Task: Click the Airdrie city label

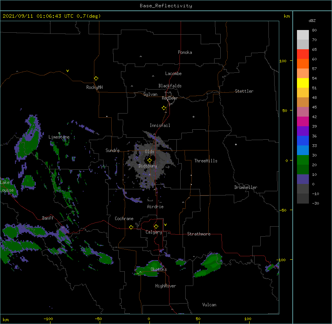Action: coord(156,207)
